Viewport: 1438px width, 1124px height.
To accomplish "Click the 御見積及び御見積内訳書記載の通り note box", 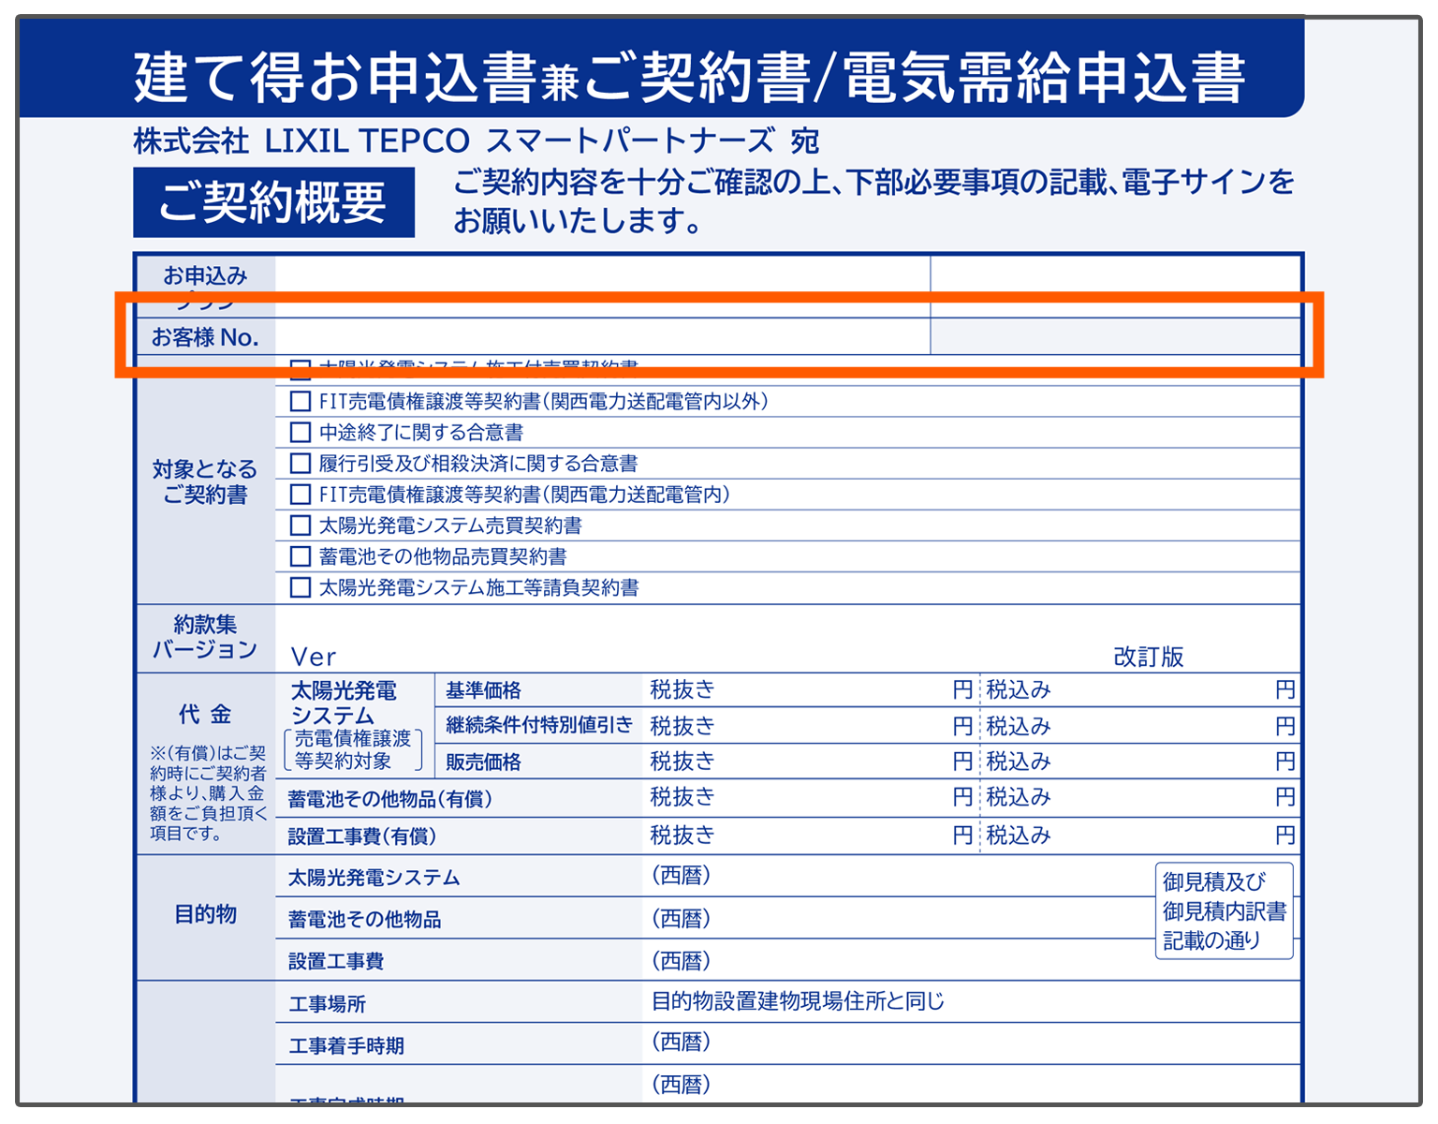I will tap(1224, 910).
